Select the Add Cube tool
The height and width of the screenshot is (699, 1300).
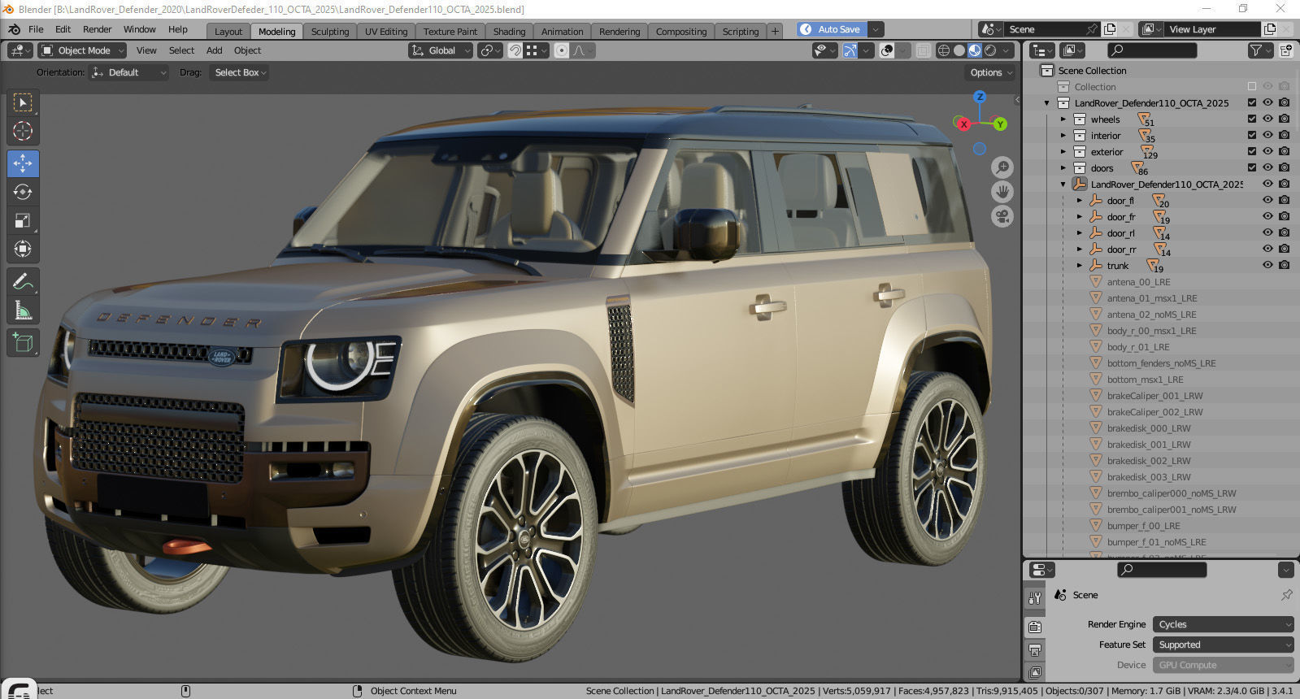pos(23,343)
